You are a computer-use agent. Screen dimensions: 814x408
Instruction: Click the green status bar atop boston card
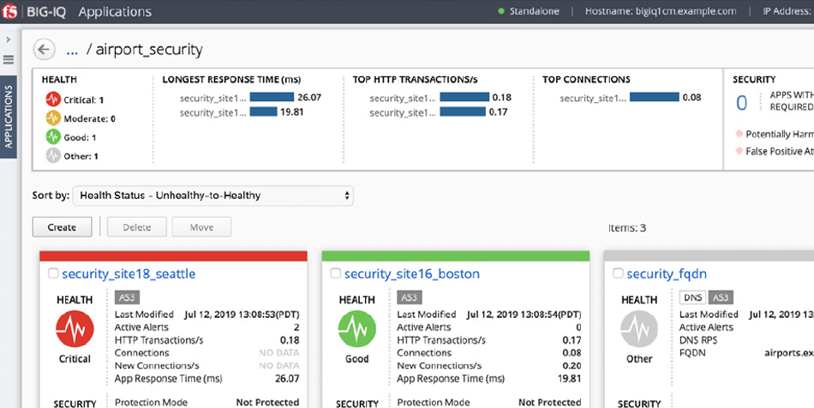click(456, 256)
